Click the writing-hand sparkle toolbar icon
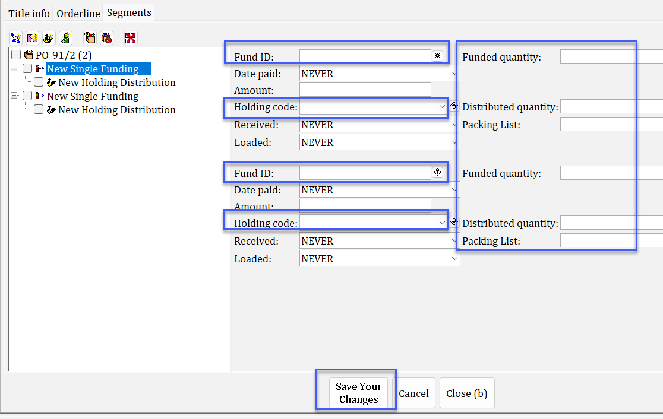663x419 pixels. (x=49, y=38)
